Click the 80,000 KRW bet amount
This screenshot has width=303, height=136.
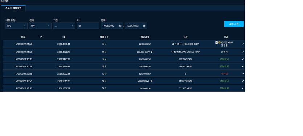(x=145, y=60)
